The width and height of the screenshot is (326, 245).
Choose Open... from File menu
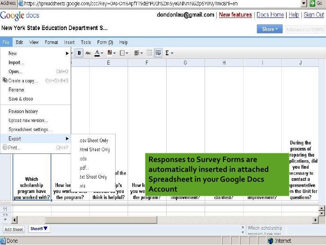(35, 71)
